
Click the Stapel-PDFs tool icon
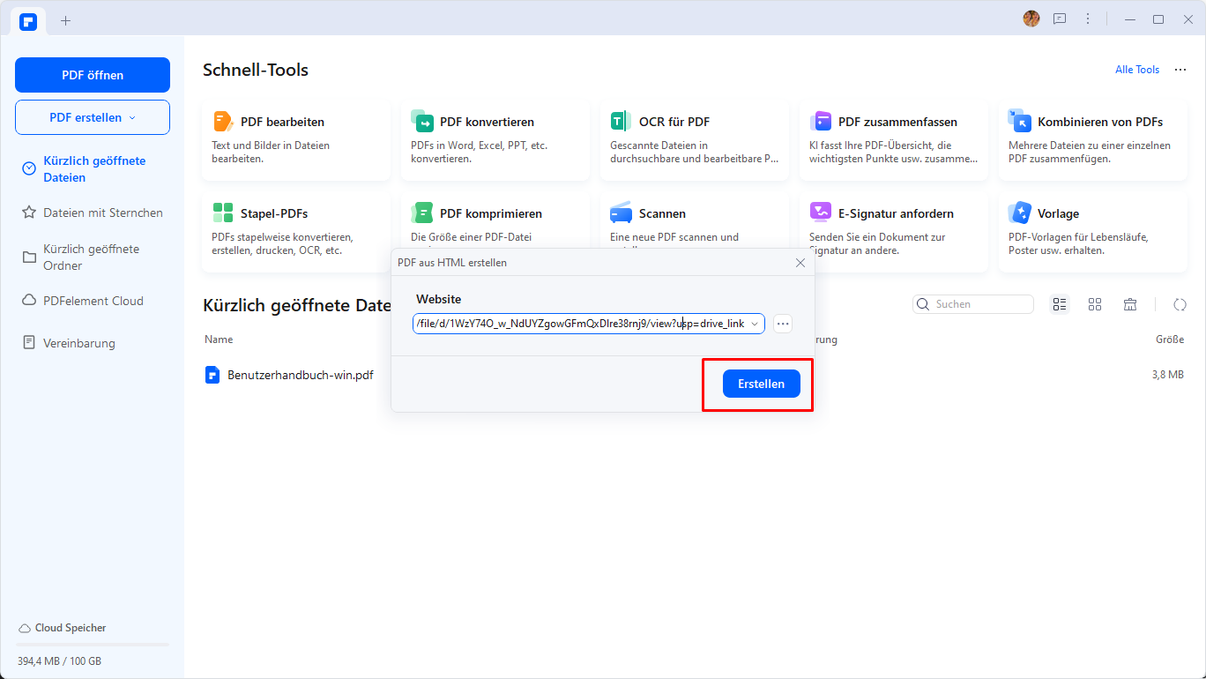[223, 213]
